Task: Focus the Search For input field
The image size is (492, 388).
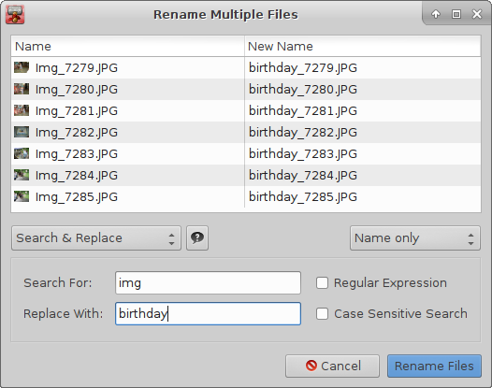Action: 208,283
